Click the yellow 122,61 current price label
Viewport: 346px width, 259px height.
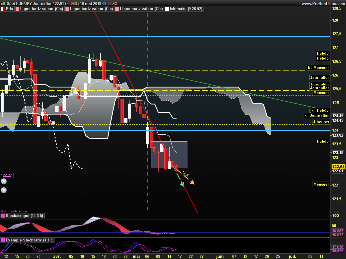pos(338,167)
